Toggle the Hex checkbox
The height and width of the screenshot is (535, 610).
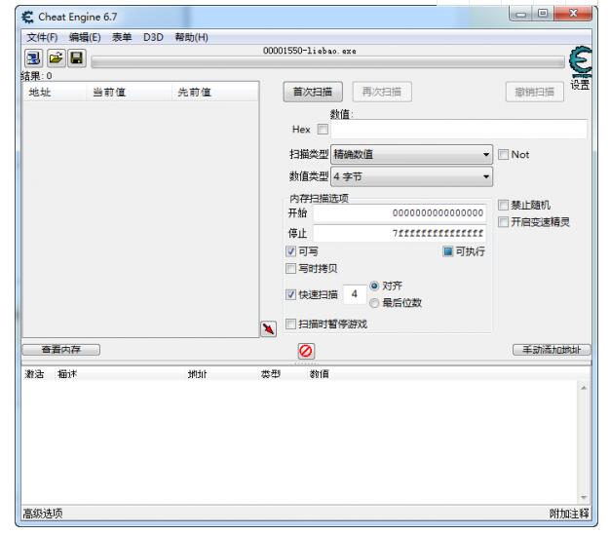(323, 130)
